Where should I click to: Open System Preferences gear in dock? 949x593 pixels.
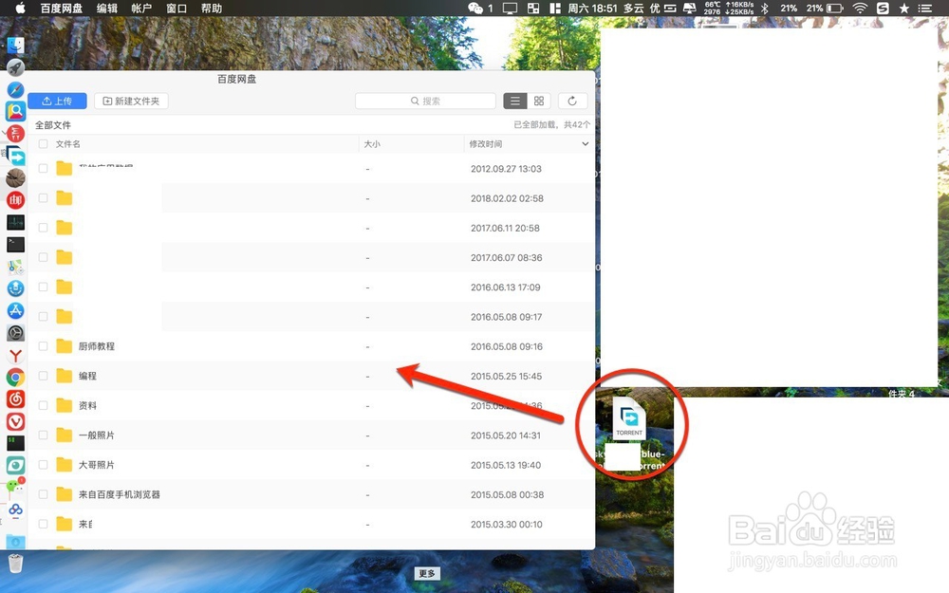click(x=16, y=333)
